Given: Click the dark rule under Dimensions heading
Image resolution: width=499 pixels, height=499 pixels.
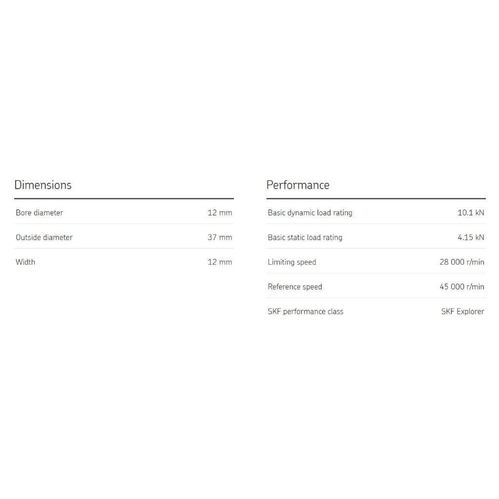Looking at the screenshot, I should [124, 199].
